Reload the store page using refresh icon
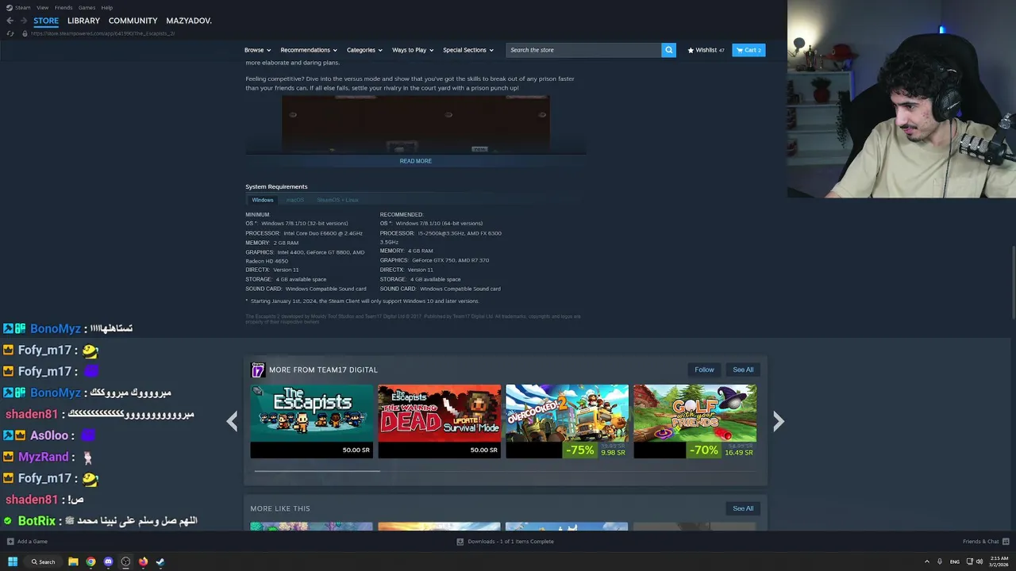Screen dimensions: 1016x571 click(10, 33)
